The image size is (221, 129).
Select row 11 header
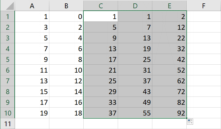[x=7, y=124]
